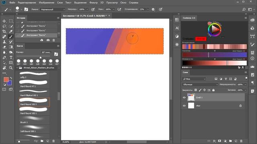Toggle lock image pixels brush icon
257x144 pixels.
[200, 90]
